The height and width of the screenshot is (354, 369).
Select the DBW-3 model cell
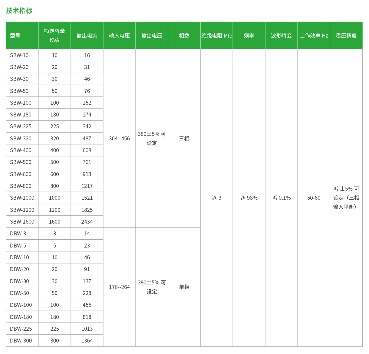pos(18,234)
